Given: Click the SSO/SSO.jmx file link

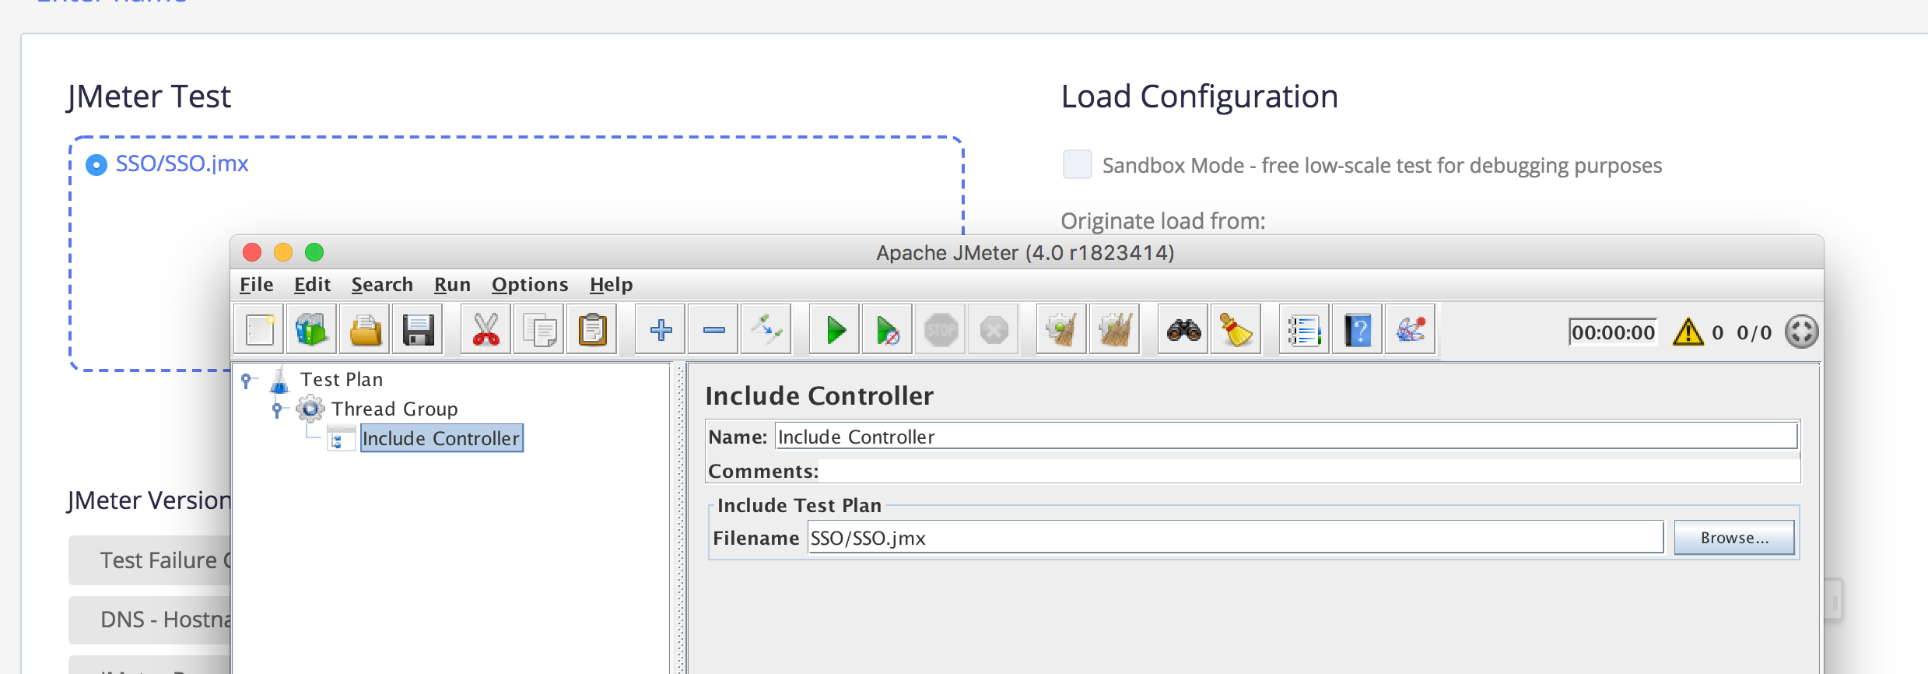Looking at the screenshot, I should [x=182, y=164].
